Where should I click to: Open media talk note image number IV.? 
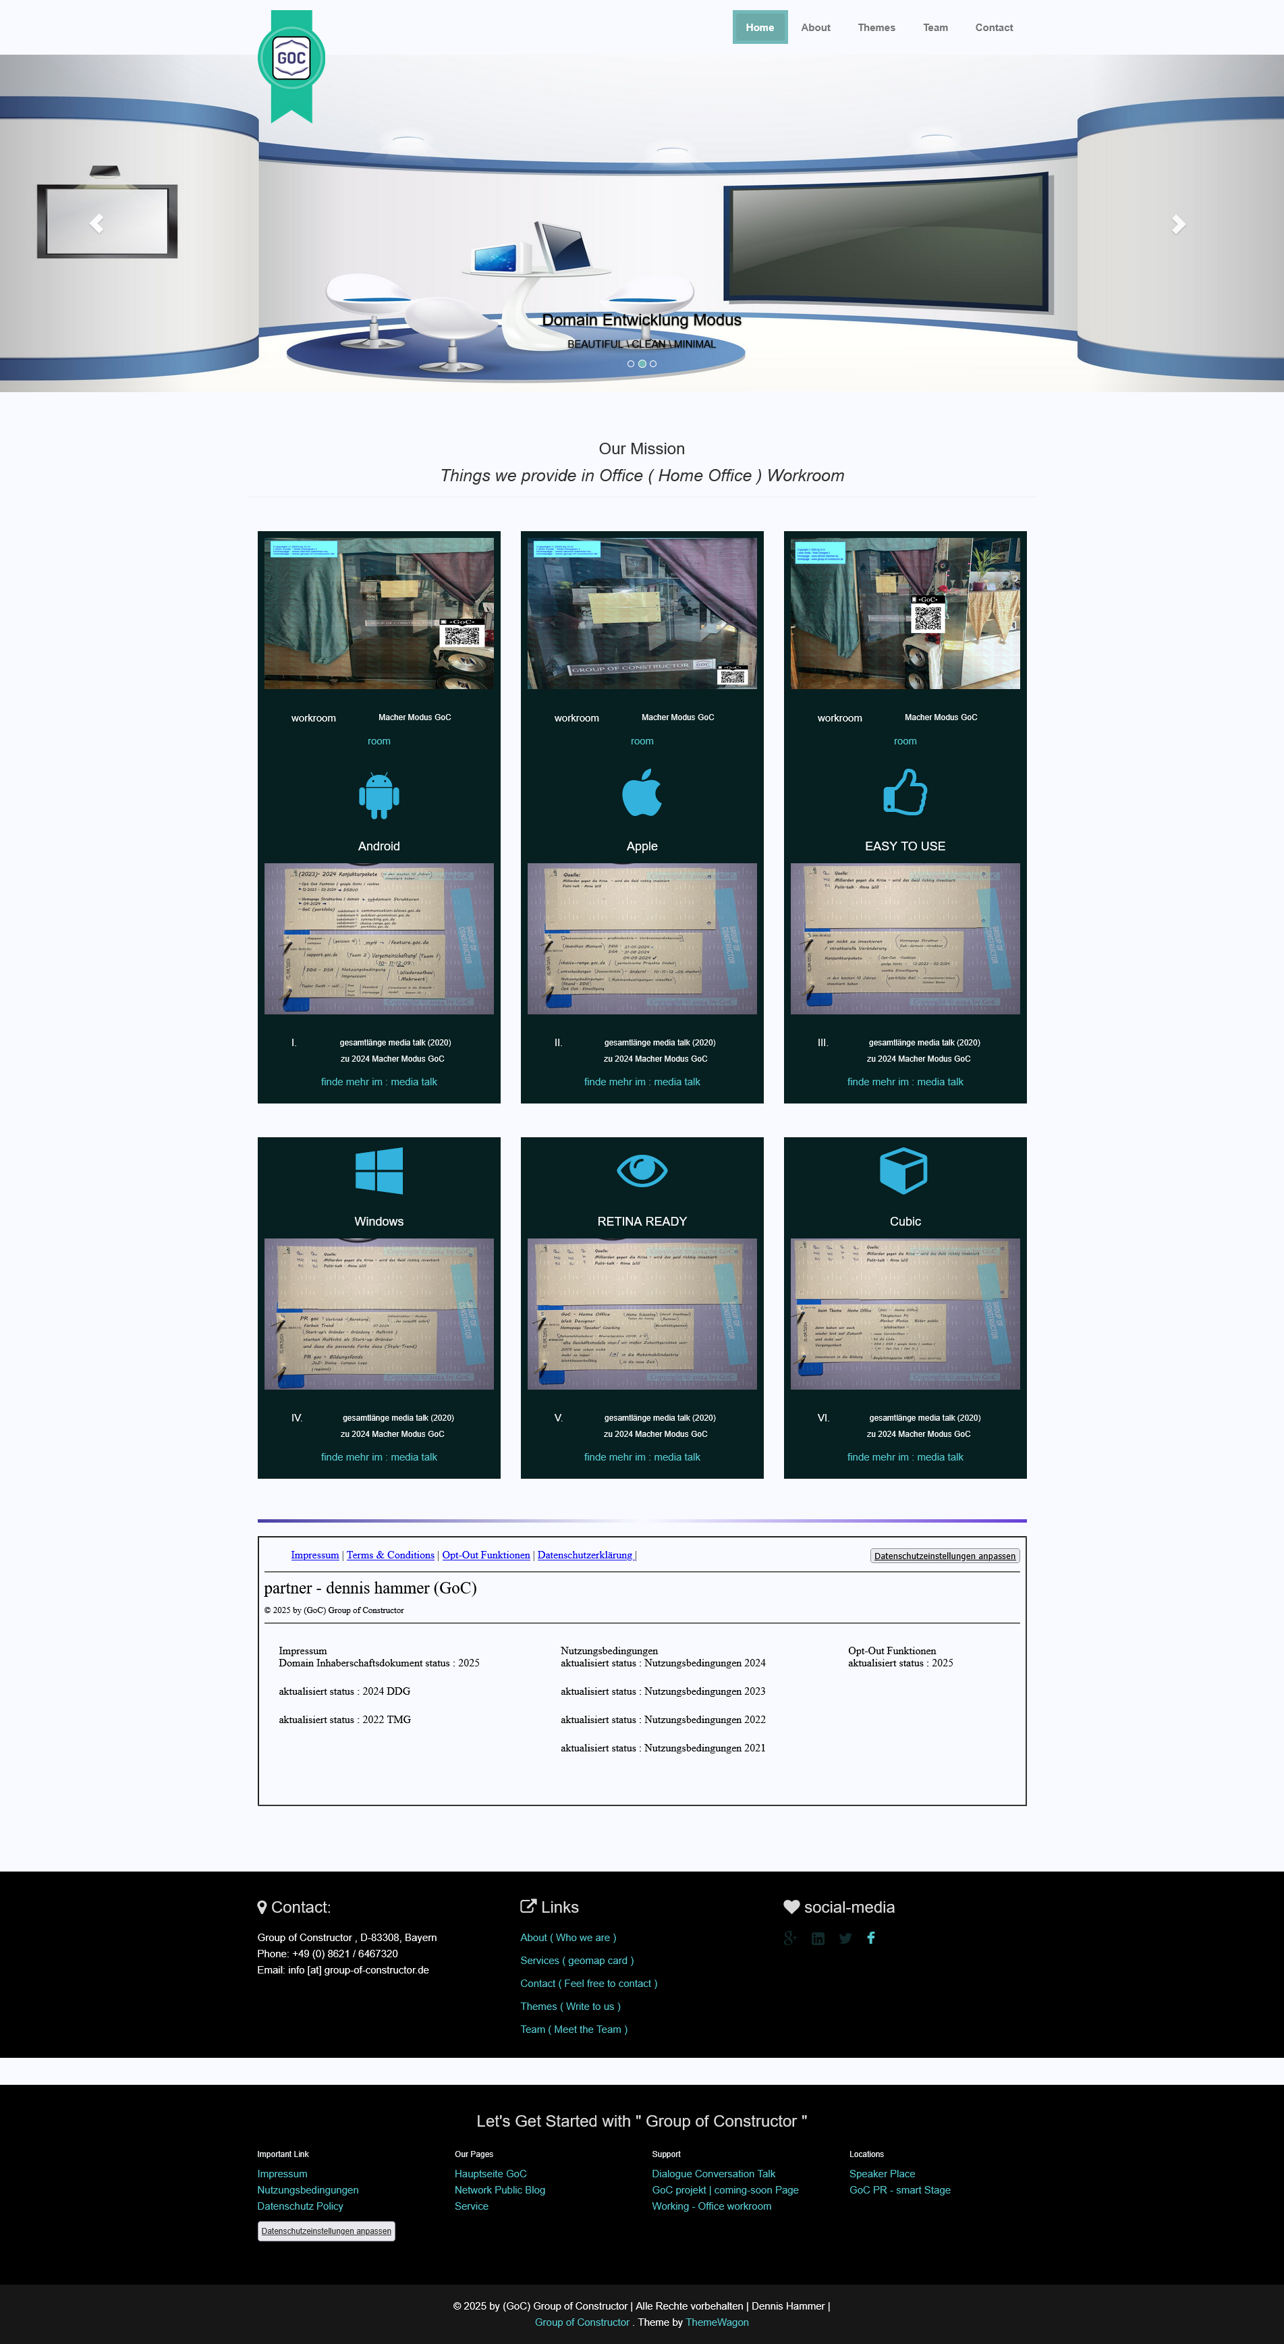pyautogui.click(x=379, y=1313)
